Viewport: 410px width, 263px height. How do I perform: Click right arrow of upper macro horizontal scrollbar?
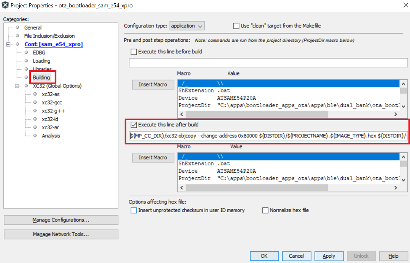pyautogui.click(x=396, y=114)
